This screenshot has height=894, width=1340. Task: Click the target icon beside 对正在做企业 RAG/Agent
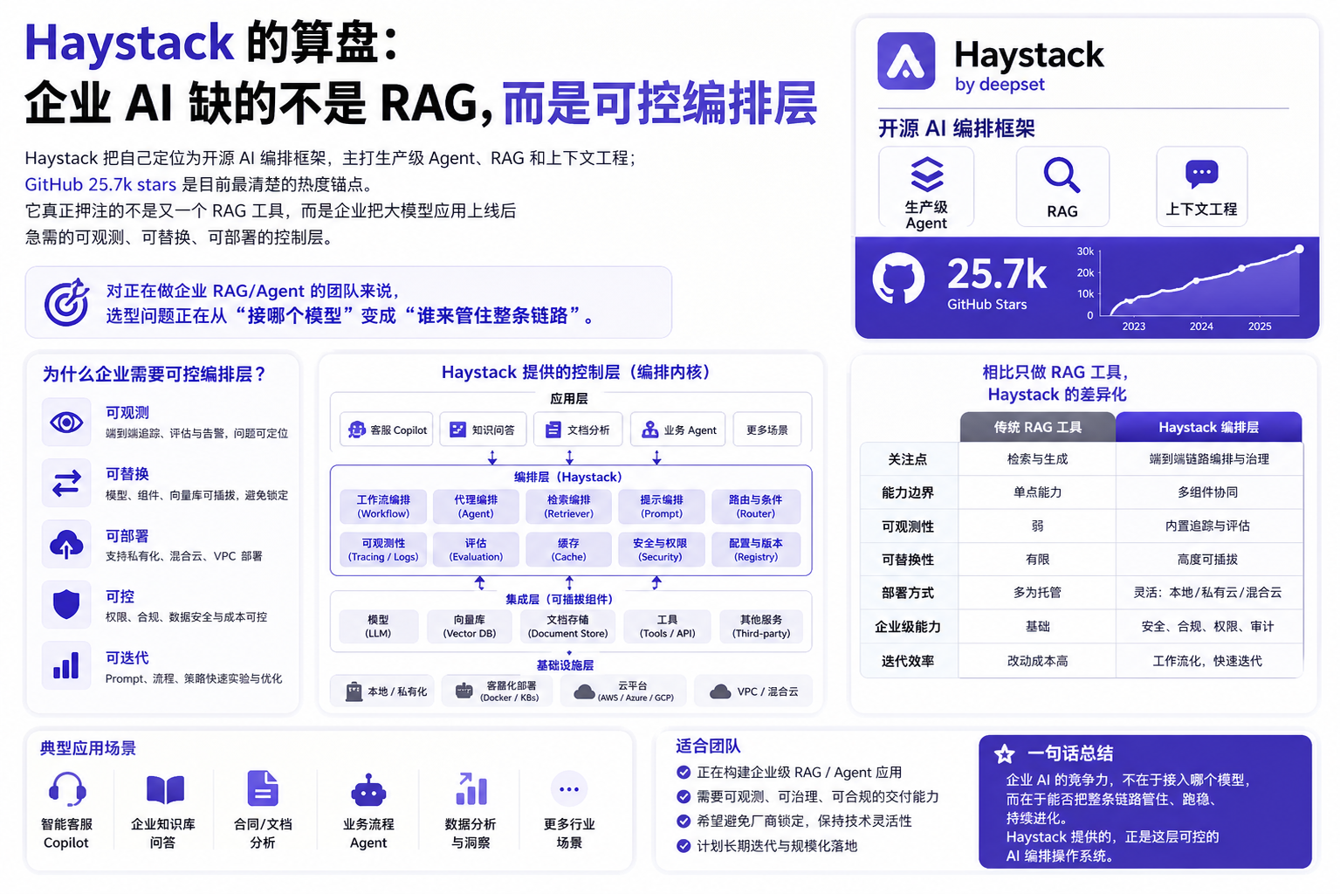tap(67, 302)
